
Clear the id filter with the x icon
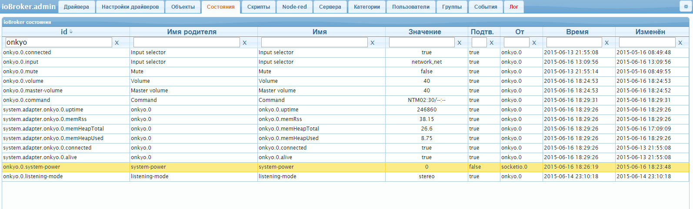point(117,42)
